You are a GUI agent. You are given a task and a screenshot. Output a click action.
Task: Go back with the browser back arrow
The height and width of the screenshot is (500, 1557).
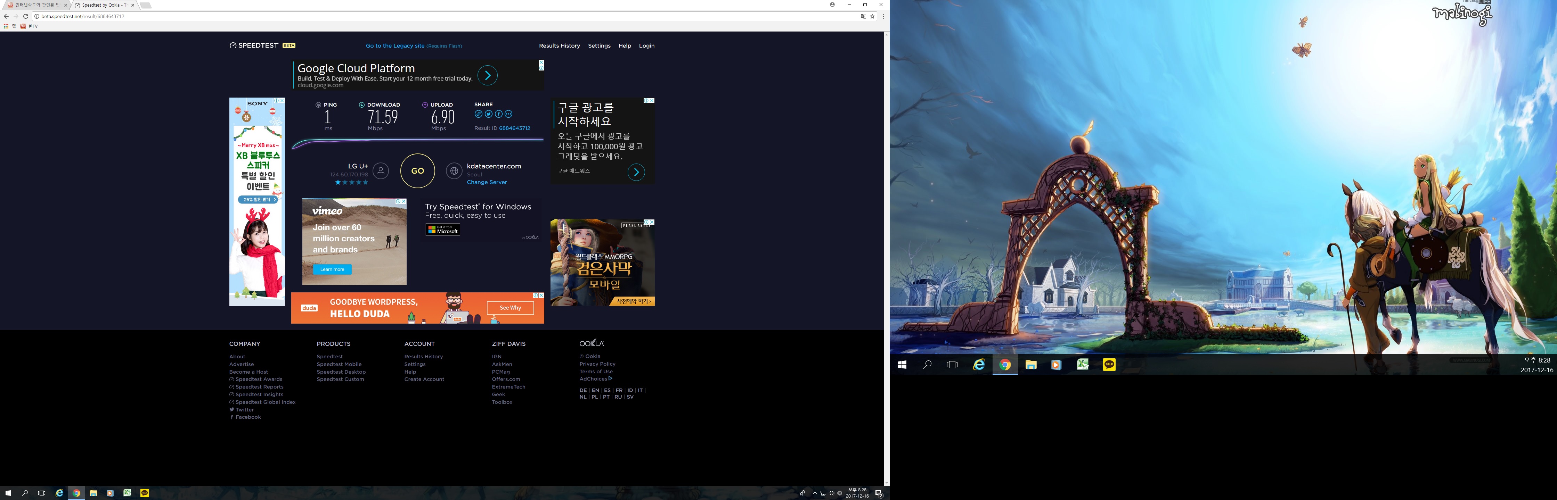tap(6, 16)
